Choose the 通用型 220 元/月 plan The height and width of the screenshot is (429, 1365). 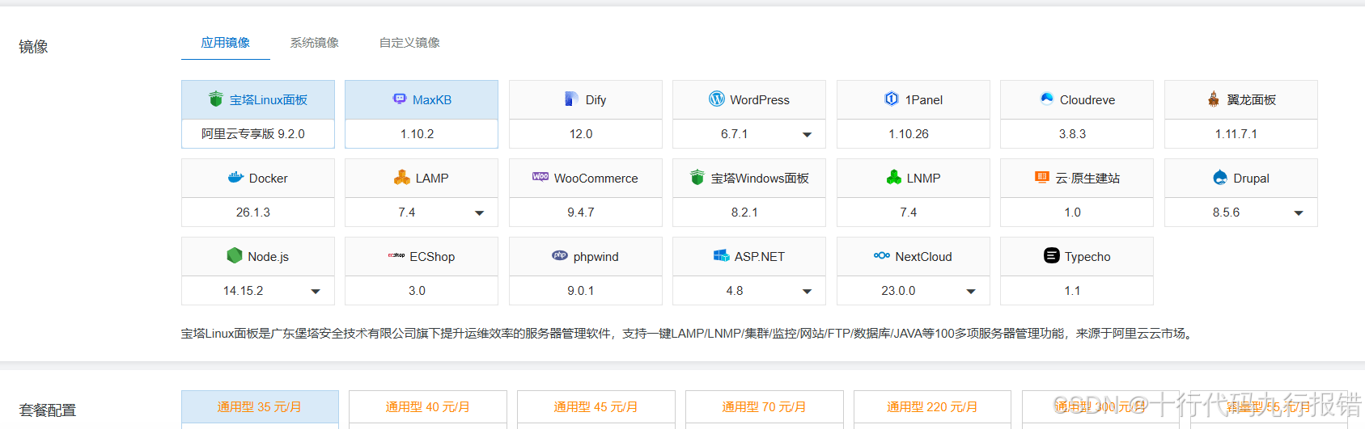[x=932, y=407]
